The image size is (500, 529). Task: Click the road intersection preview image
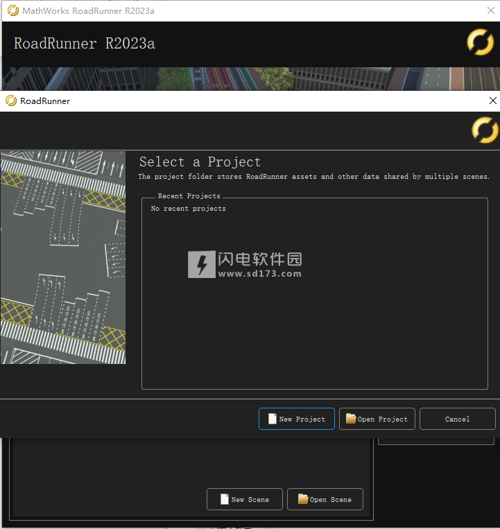click(63, 257)
